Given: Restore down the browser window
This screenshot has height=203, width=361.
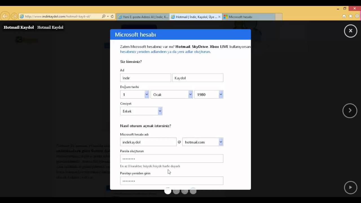Looking at the screenshot, I should pyautogui.click(x=345, y=9).
